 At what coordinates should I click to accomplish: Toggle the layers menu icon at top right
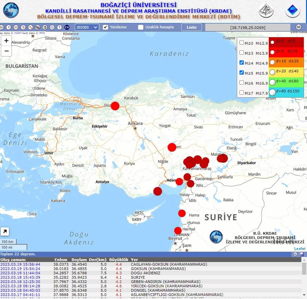298,27
